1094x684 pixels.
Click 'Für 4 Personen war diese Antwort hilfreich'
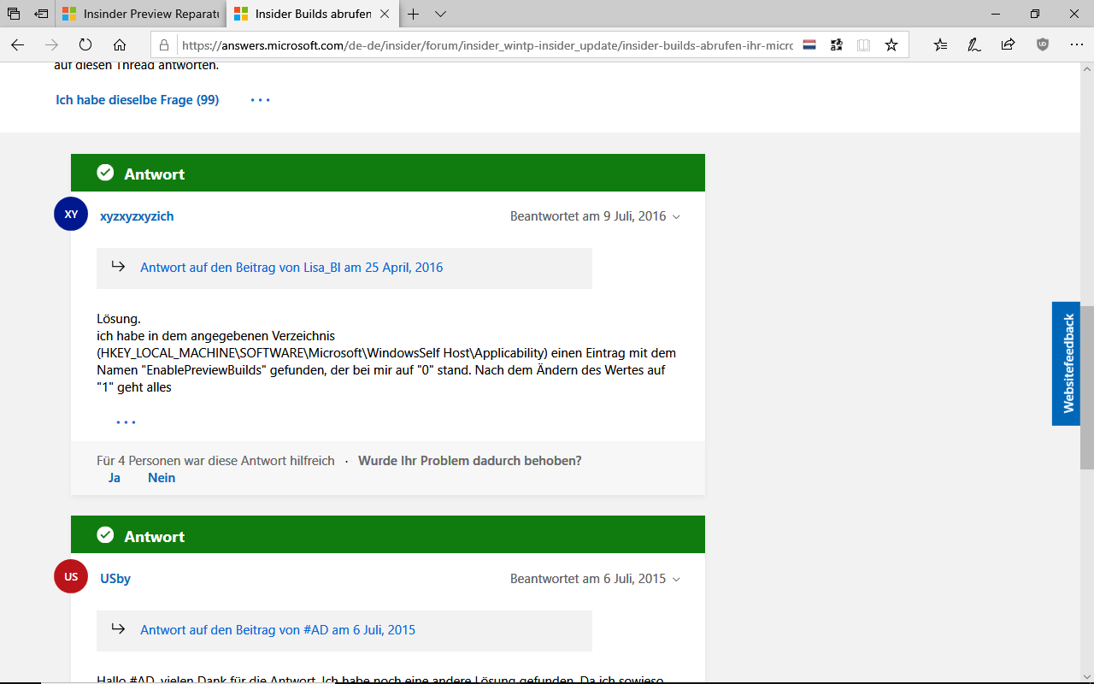click(215, 461)
